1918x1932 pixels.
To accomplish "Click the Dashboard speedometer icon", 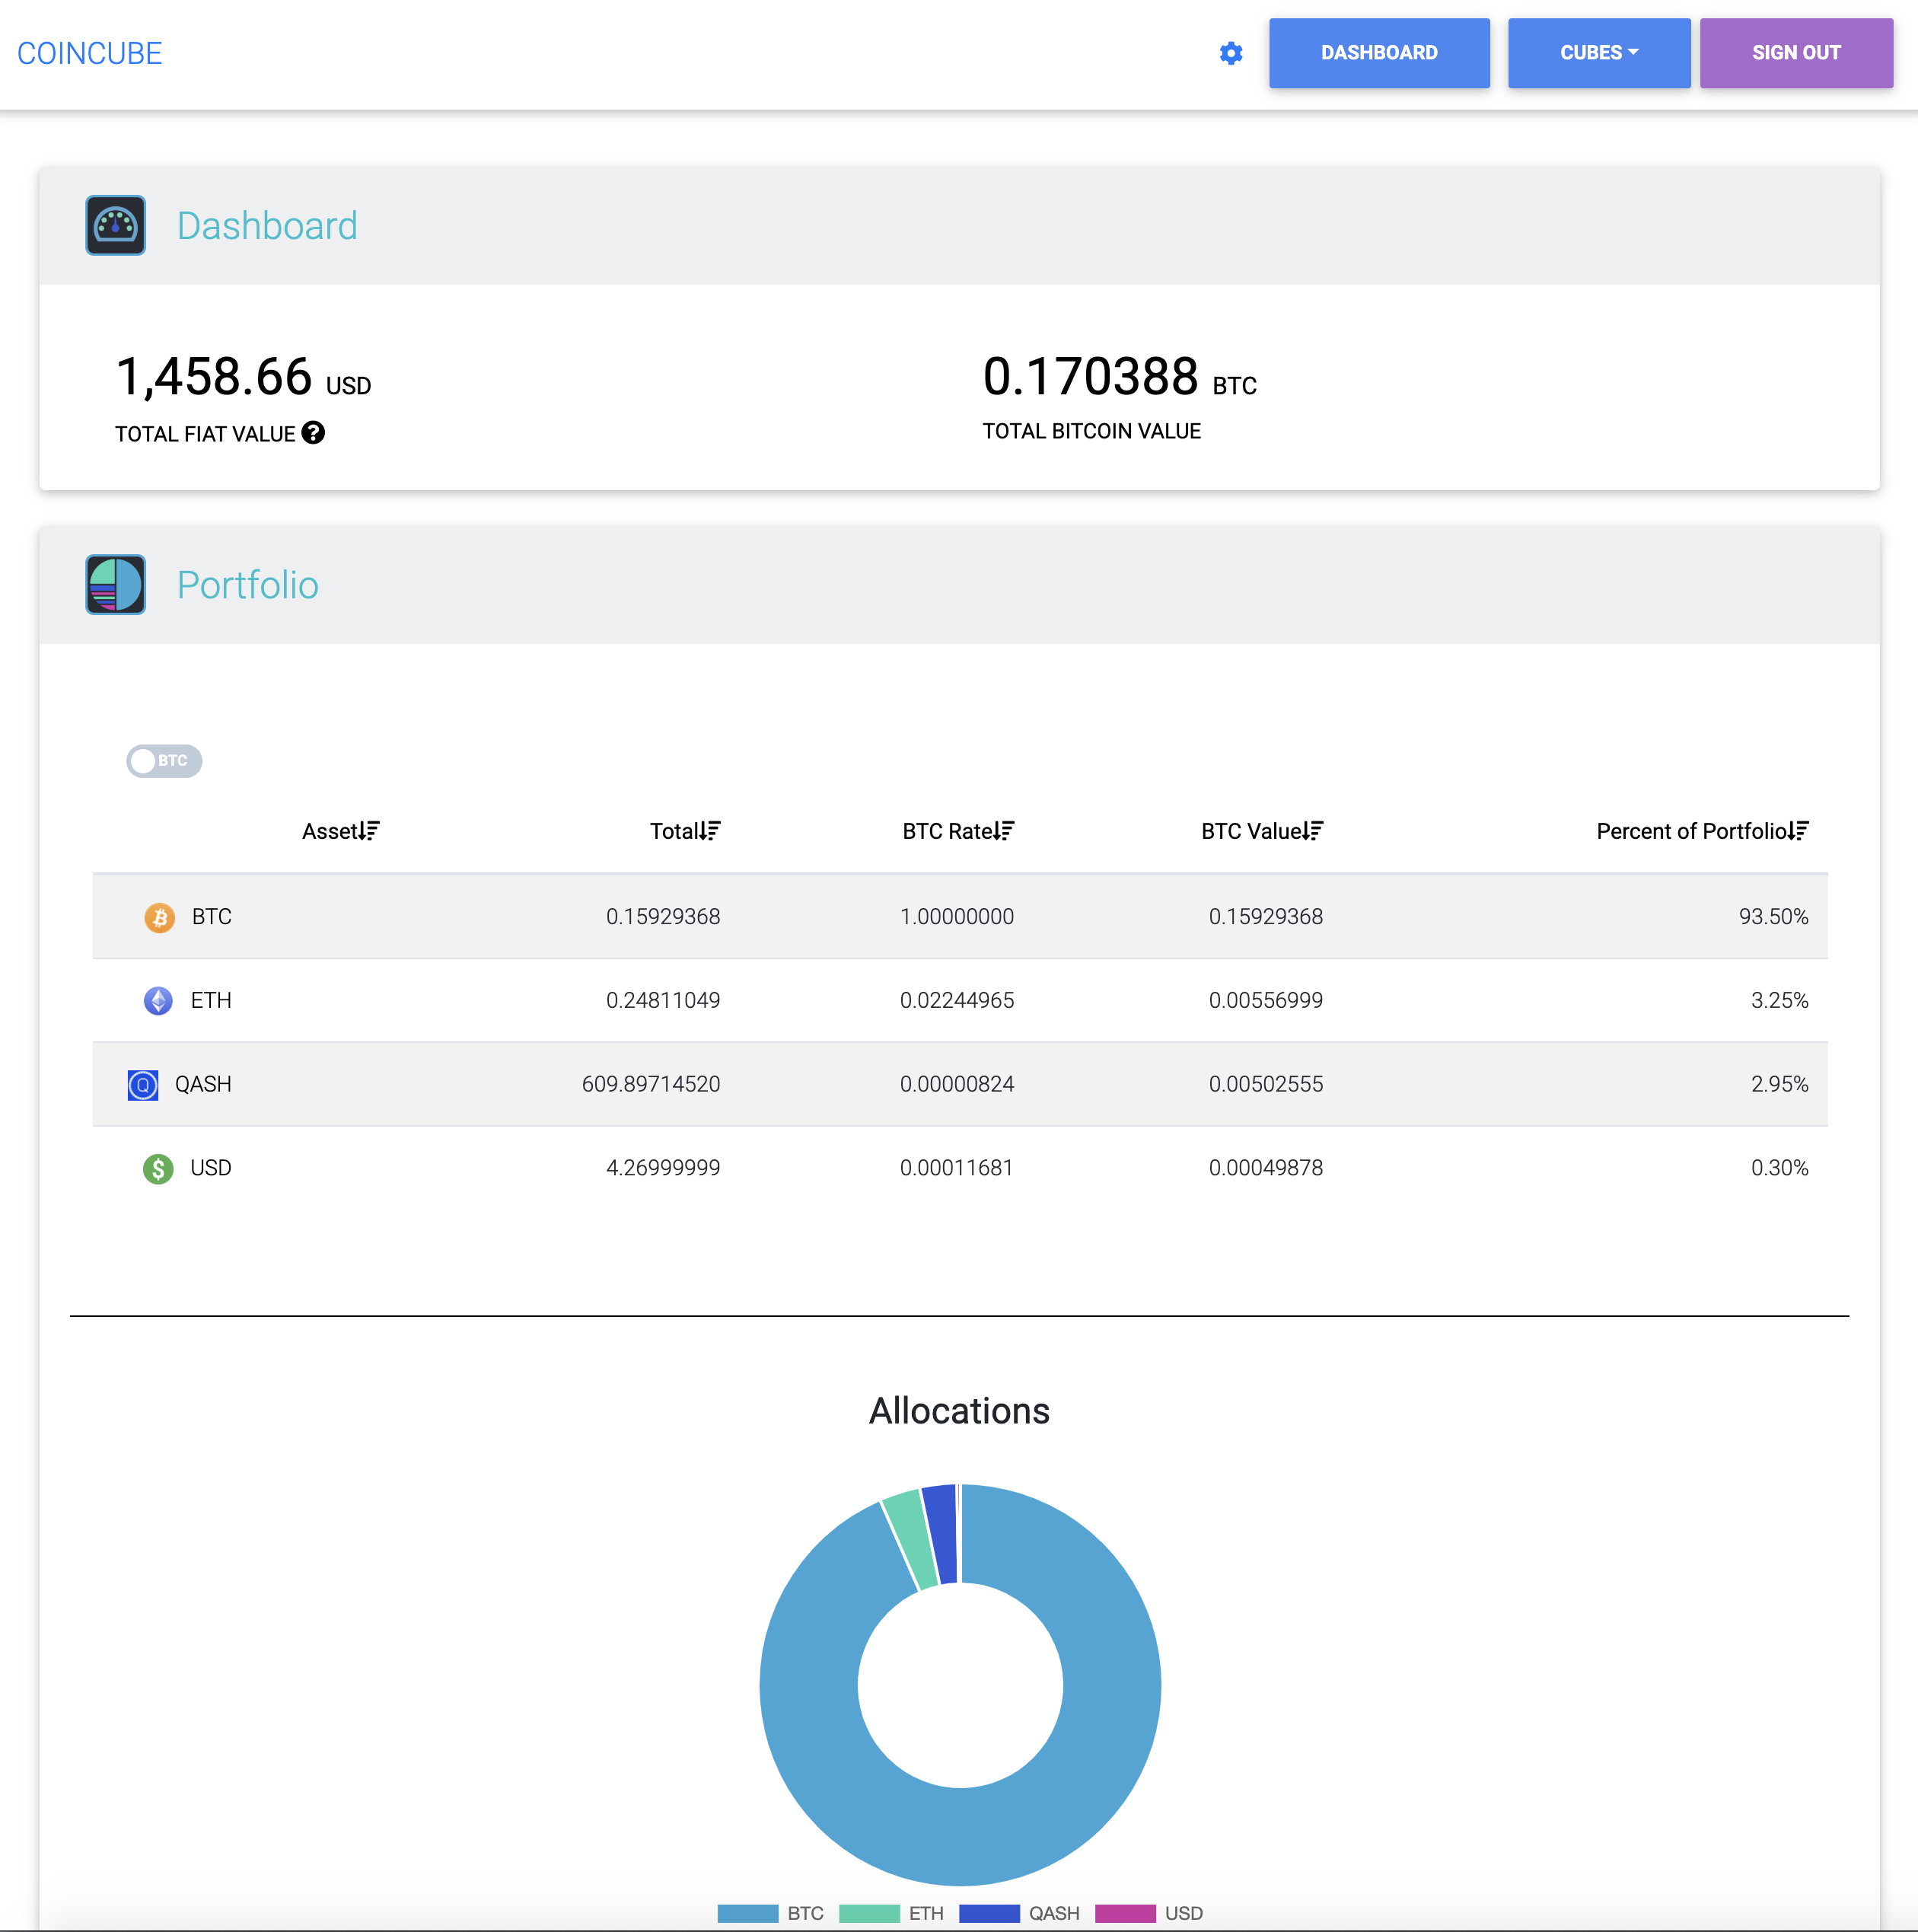I will 115,225.
